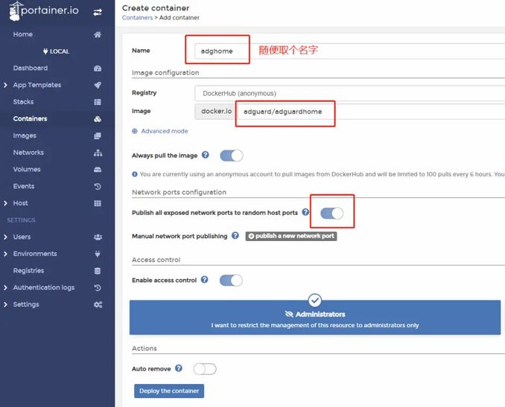This screenshot has width=505, height=407.
Task: Click the docker.io image prefix label
Action: pyautogui.click(x=216, y=112)
